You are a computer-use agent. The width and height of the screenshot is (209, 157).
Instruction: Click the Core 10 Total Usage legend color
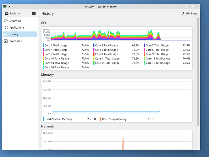pyautogui.click(x=43, y=58)
